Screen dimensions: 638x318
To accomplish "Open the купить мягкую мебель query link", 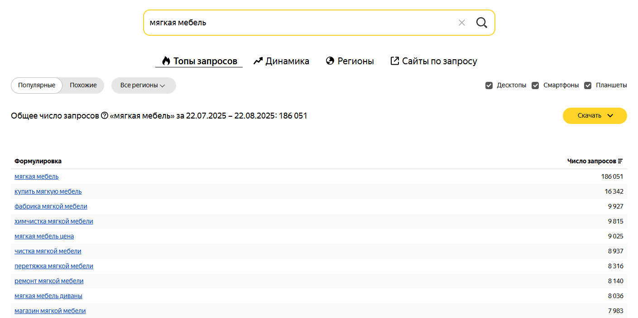I will click(x=48, y=191).
